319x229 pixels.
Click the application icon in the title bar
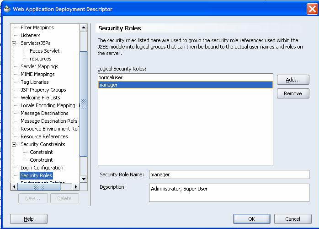click(x=6, y=9)
